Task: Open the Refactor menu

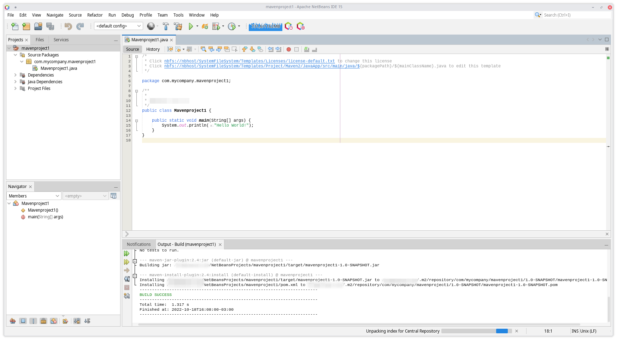Action: tap(95, 15)
